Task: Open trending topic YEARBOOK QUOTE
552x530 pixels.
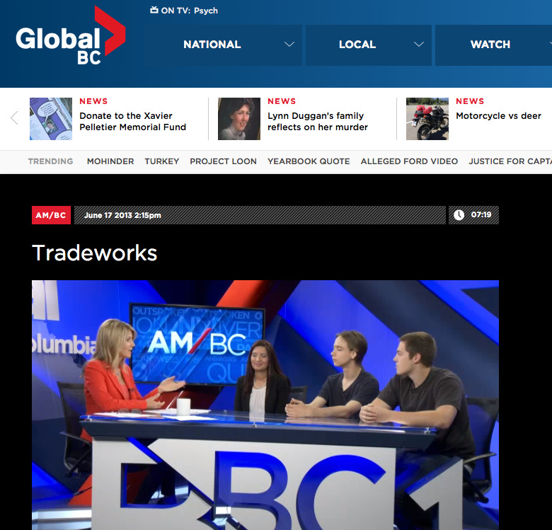Action: click(x=309, y=161)
